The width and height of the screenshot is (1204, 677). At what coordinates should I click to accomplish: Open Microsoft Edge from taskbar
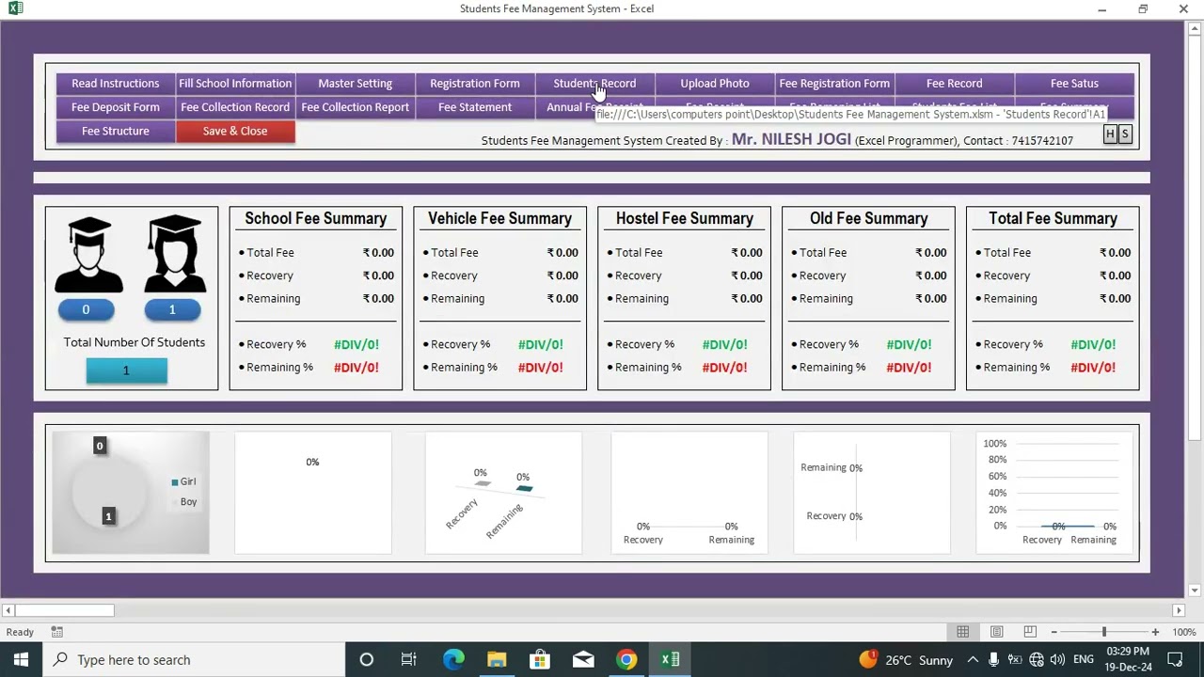coord(453,659)
